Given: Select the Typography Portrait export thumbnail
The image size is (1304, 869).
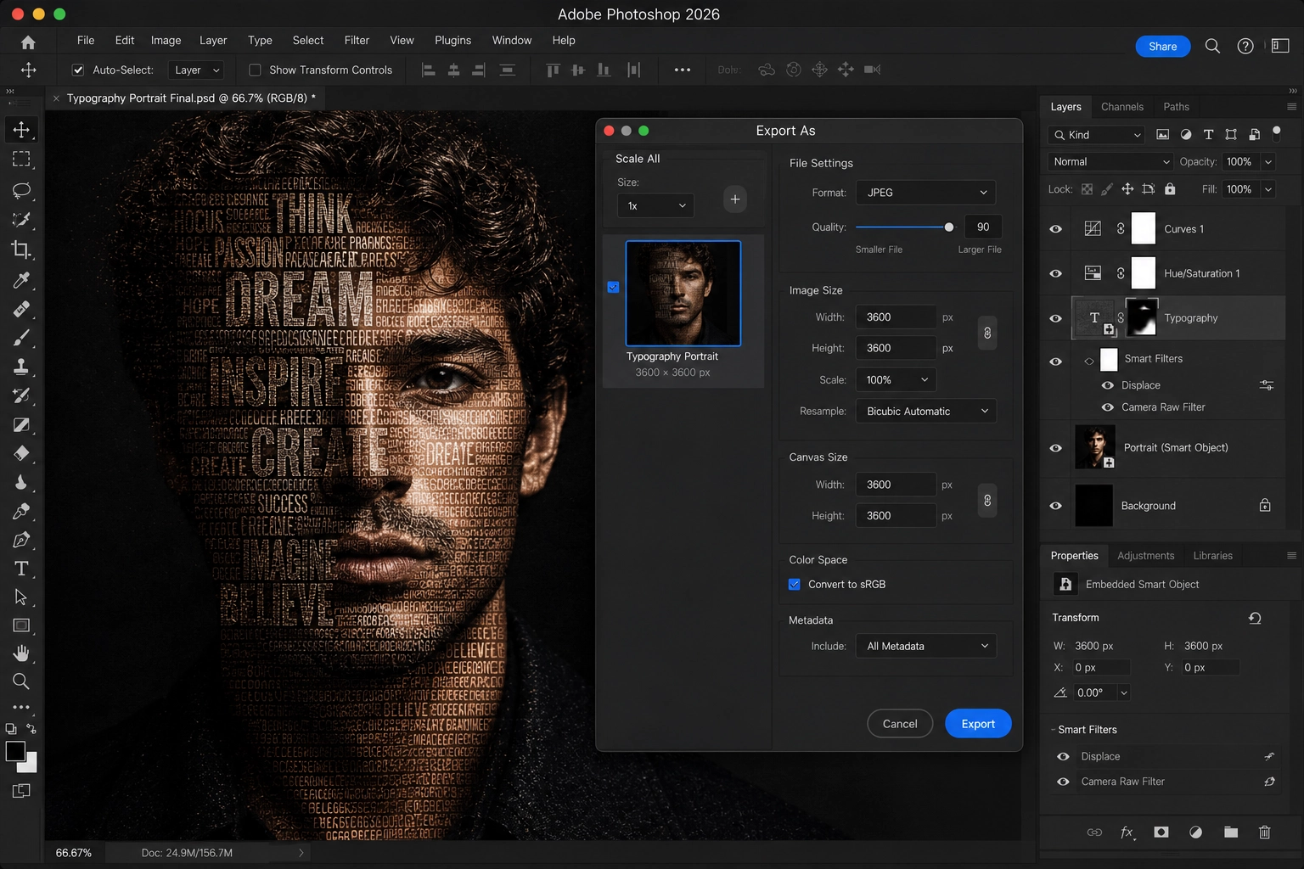Looking at the screenshot, I should tap(683, 294).
